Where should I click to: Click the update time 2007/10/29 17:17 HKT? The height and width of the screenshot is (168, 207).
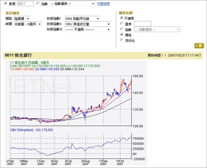click(184, 56)
